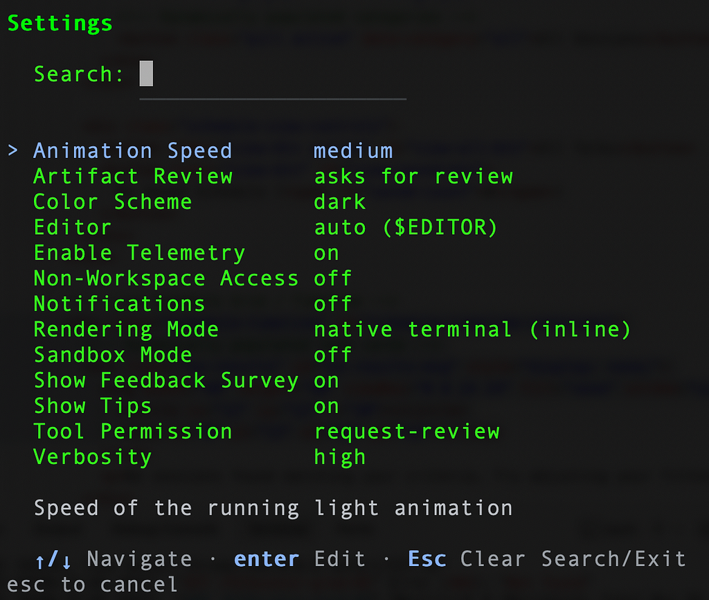Toggle Non-Workspace Access off value

pyautogui.click(x=333, y=279)
